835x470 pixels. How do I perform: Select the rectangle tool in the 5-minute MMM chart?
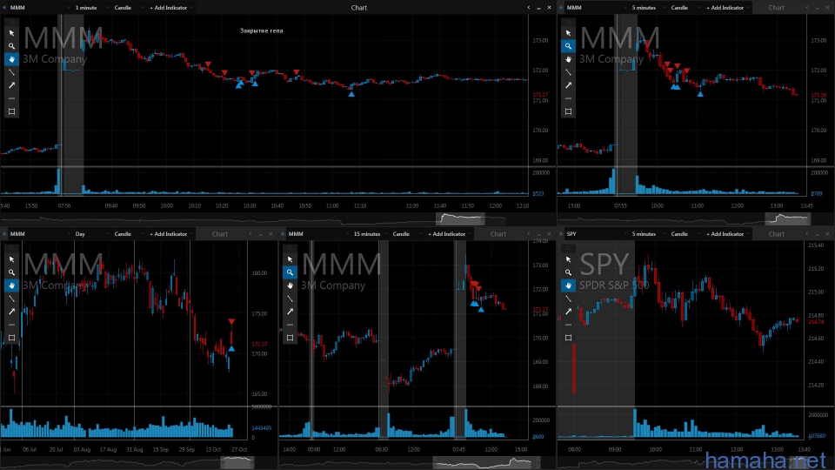tap(568, 111)
